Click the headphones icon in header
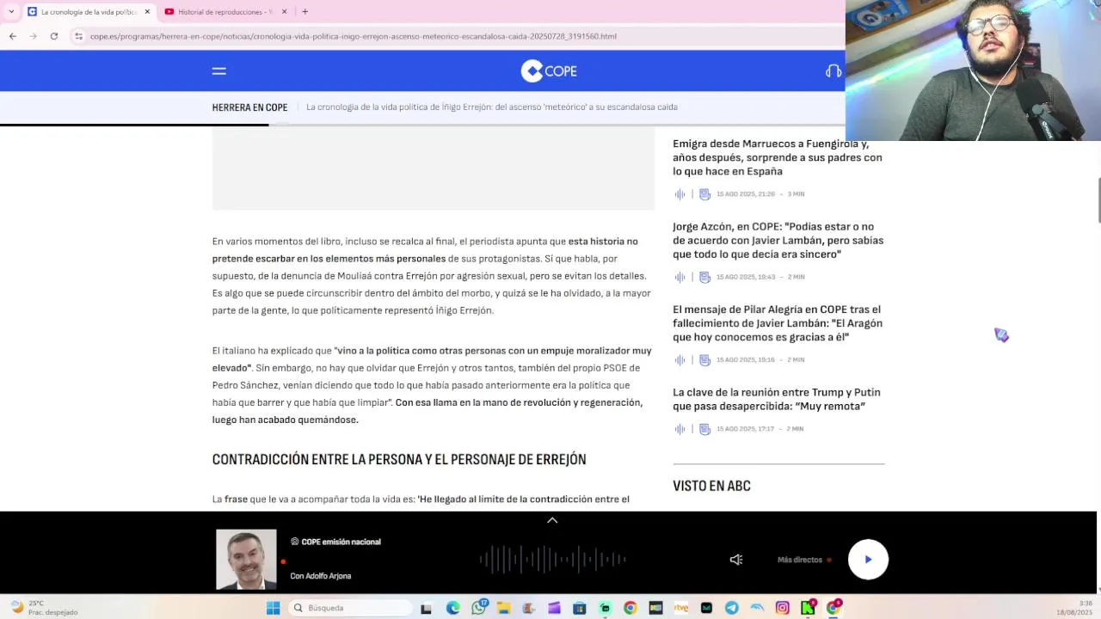 [833, 71]
